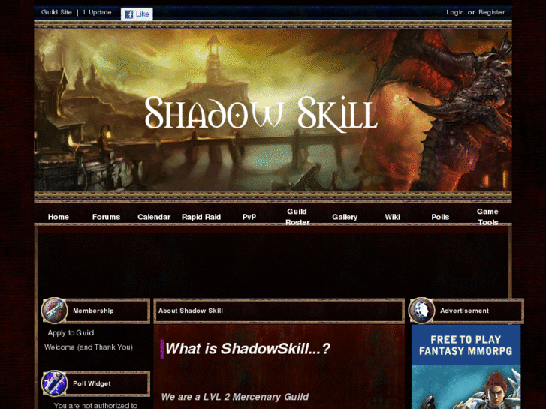Click the Membership panel header text
The height and width of the screenshot is (409, 546).
(x=93, y=311)
